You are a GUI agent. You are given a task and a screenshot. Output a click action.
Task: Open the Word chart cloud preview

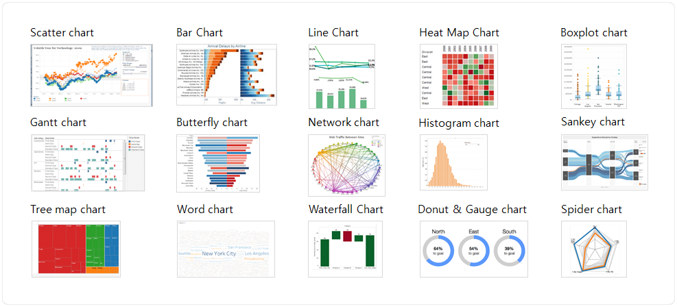(x=226, y=249)
